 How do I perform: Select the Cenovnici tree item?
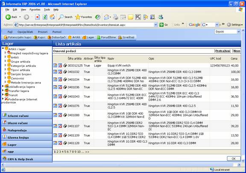[18, 78]
